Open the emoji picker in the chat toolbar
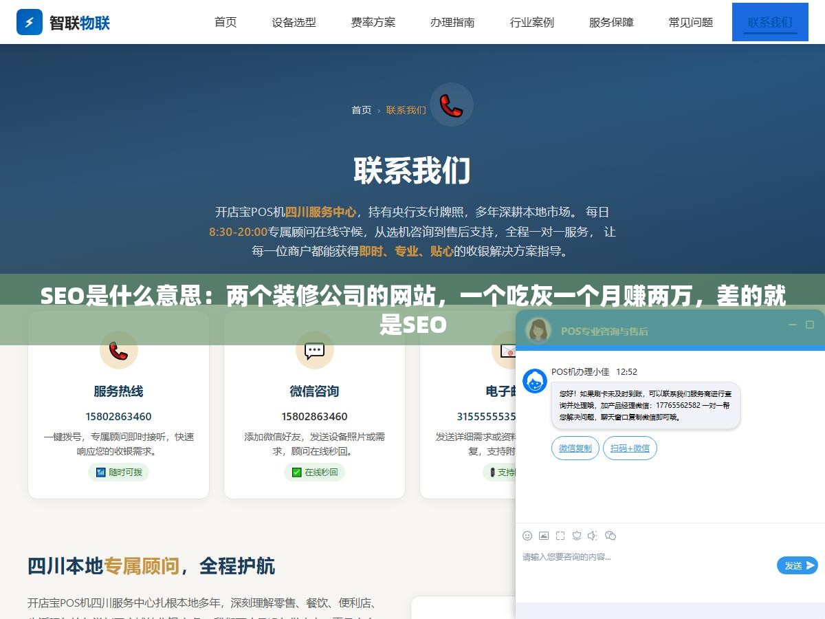The image size is (825, 619). pos(527,536)
